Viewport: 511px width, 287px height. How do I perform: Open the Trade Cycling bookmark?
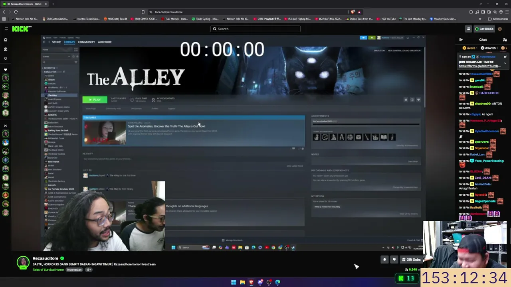coord(205,19)
